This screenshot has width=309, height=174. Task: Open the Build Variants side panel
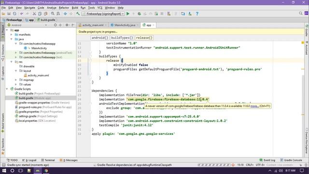point(3,122)
